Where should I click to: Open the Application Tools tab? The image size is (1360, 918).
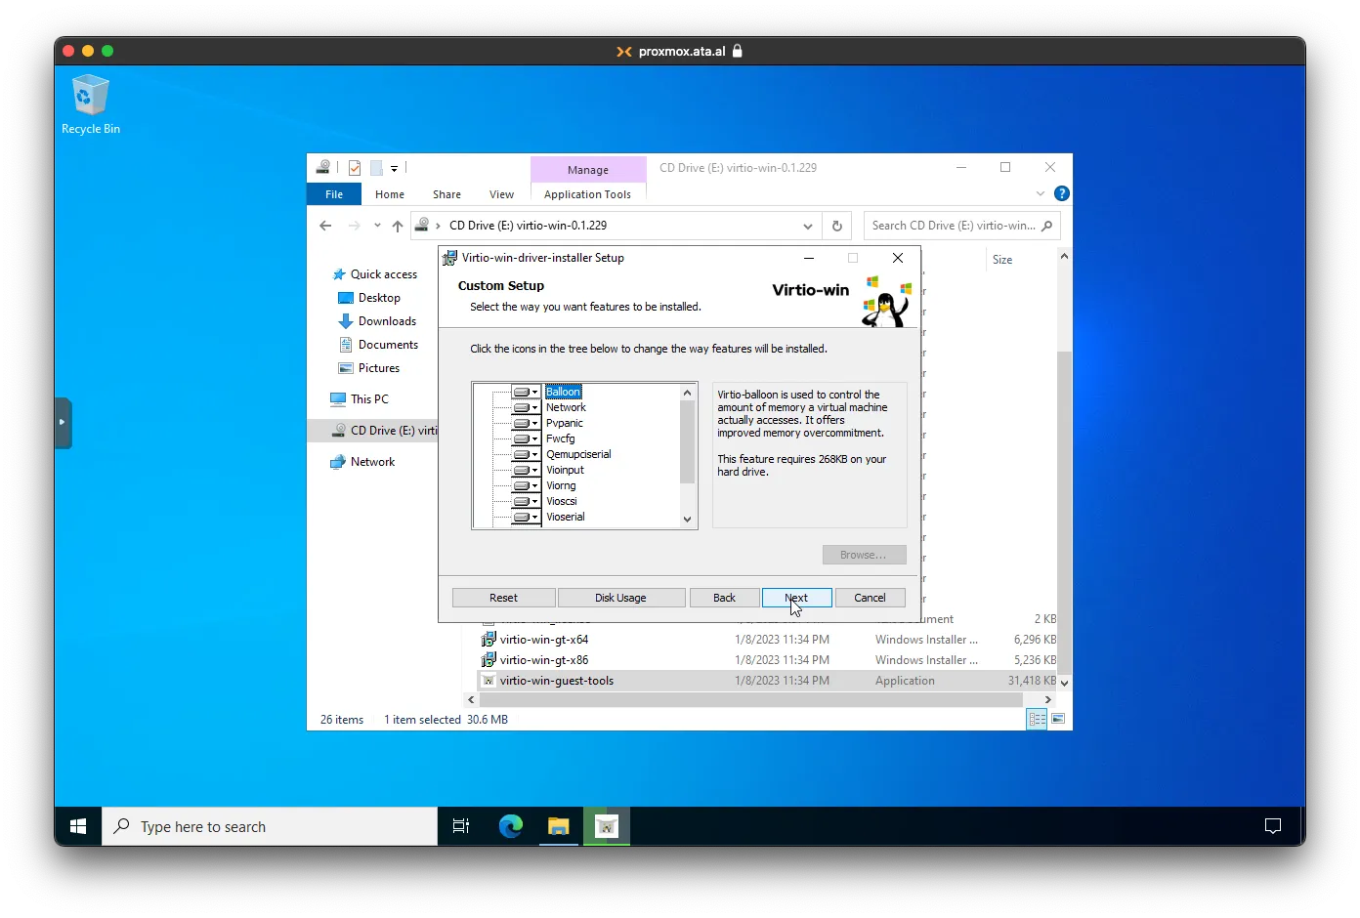[587, 194]
